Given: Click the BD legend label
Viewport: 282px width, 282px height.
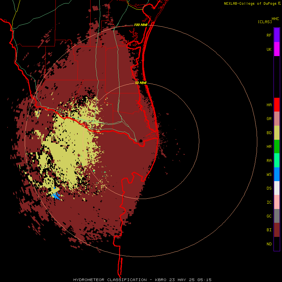Looking at the screenshot, I should [x=269, y=133].
